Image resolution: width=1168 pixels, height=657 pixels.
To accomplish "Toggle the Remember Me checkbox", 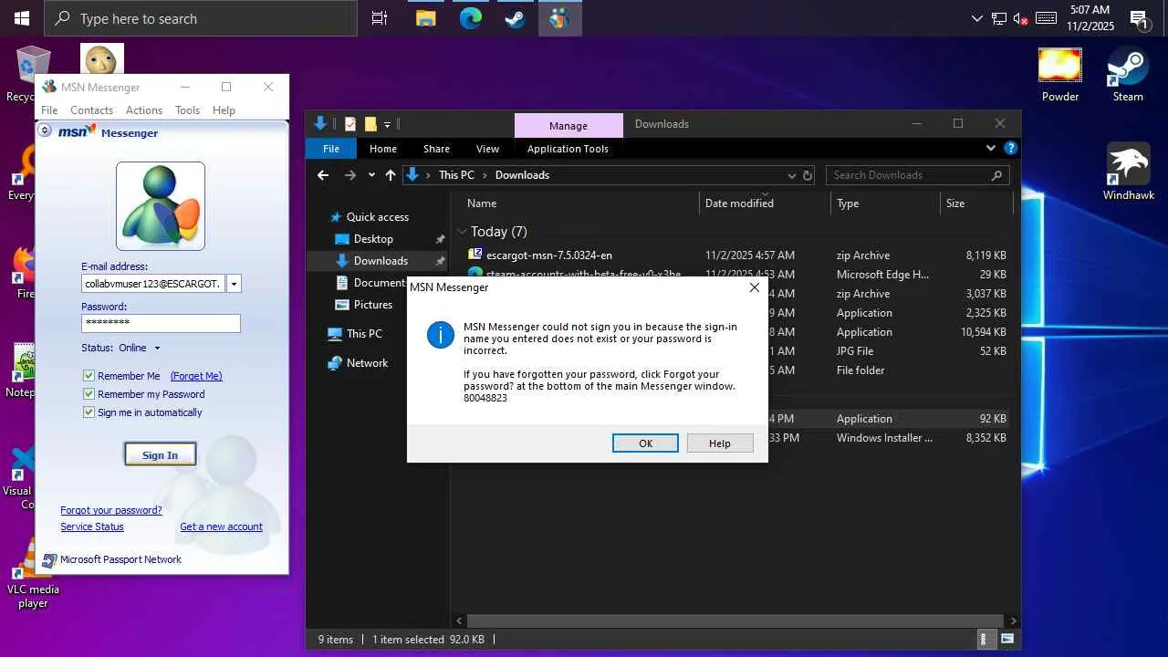I will (89, 376).
